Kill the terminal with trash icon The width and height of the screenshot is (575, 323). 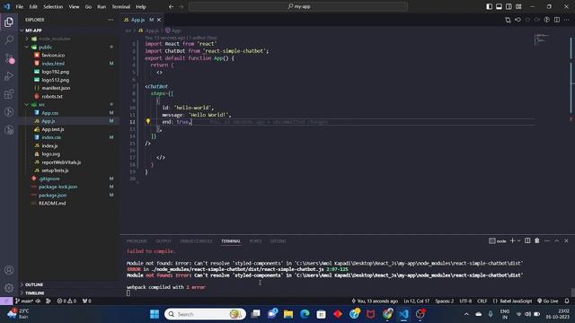pos(537,240)
